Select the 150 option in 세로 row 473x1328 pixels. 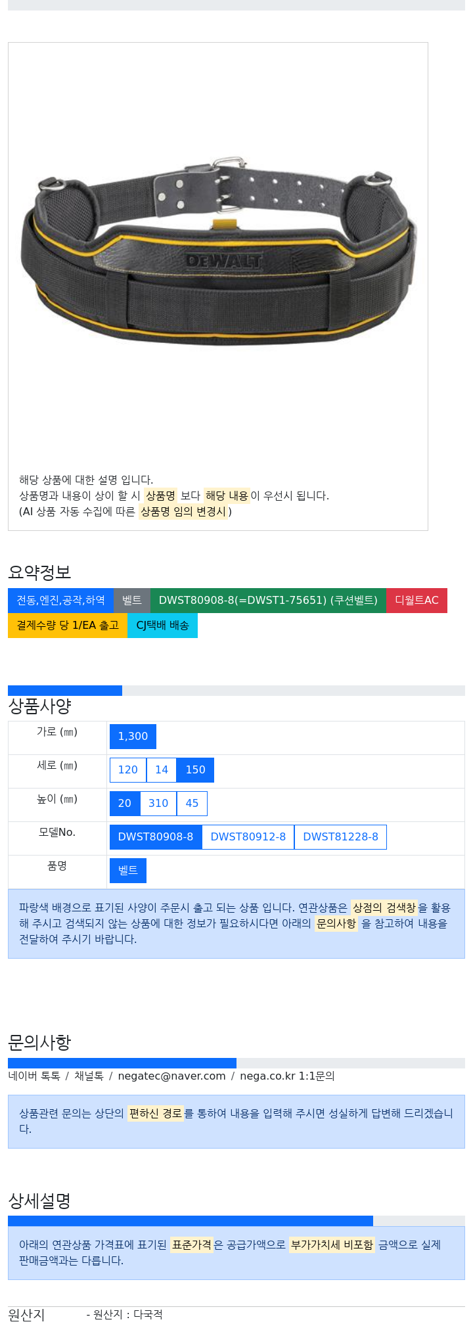(x=196, y=770)
